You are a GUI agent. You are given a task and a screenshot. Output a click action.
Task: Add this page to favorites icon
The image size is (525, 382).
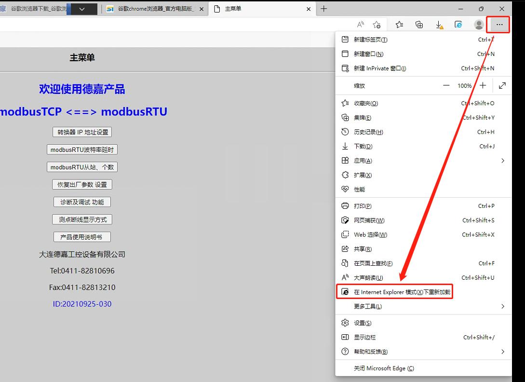377,25
